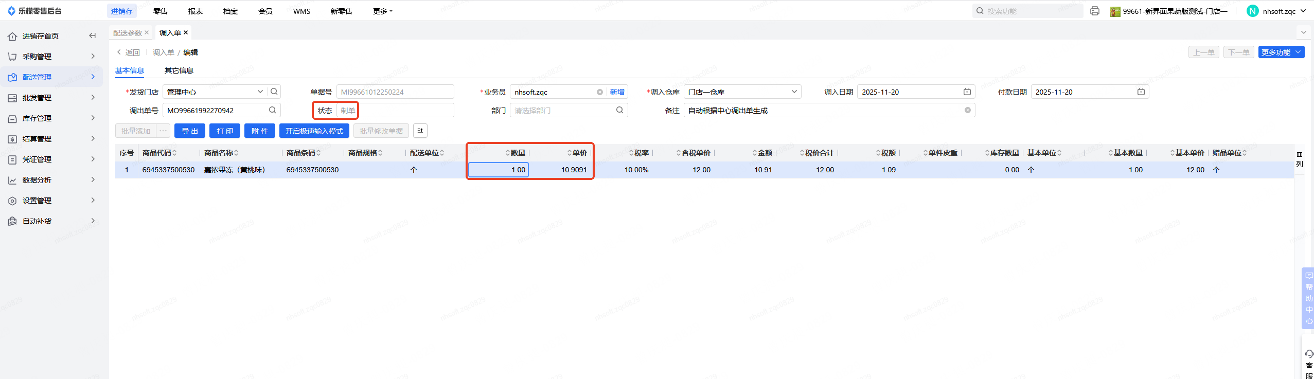
Task: Open calendar icon for 调入日期
Action: click(x=967, y=92)
